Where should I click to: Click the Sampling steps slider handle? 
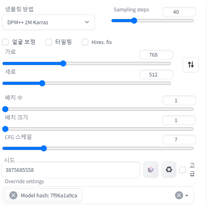click(x=134, y=21)
